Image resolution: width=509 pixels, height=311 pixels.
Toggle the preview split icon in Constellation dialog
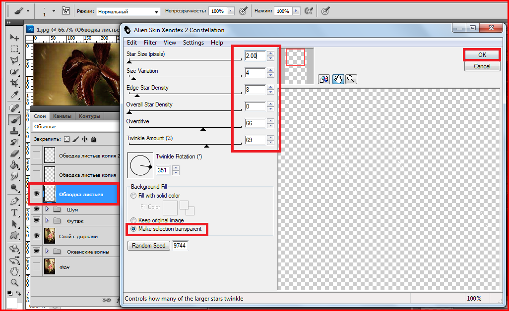pos(324,79)
